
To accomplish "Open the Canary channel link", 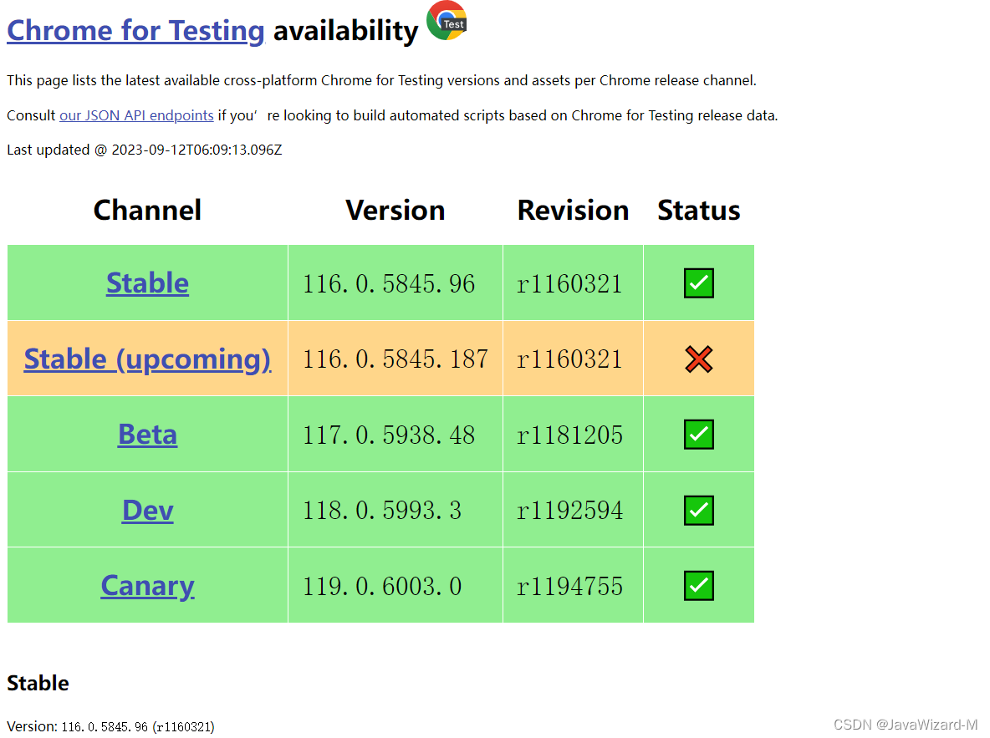I will 147,586.
